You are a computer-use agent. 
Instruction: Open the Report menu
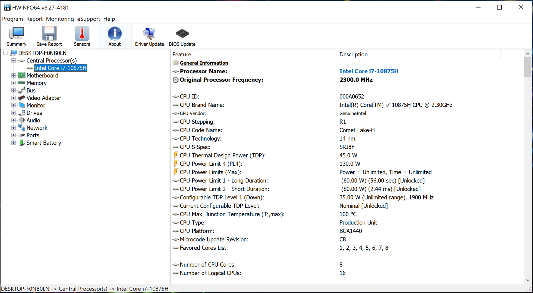click(x=34, y=19)
